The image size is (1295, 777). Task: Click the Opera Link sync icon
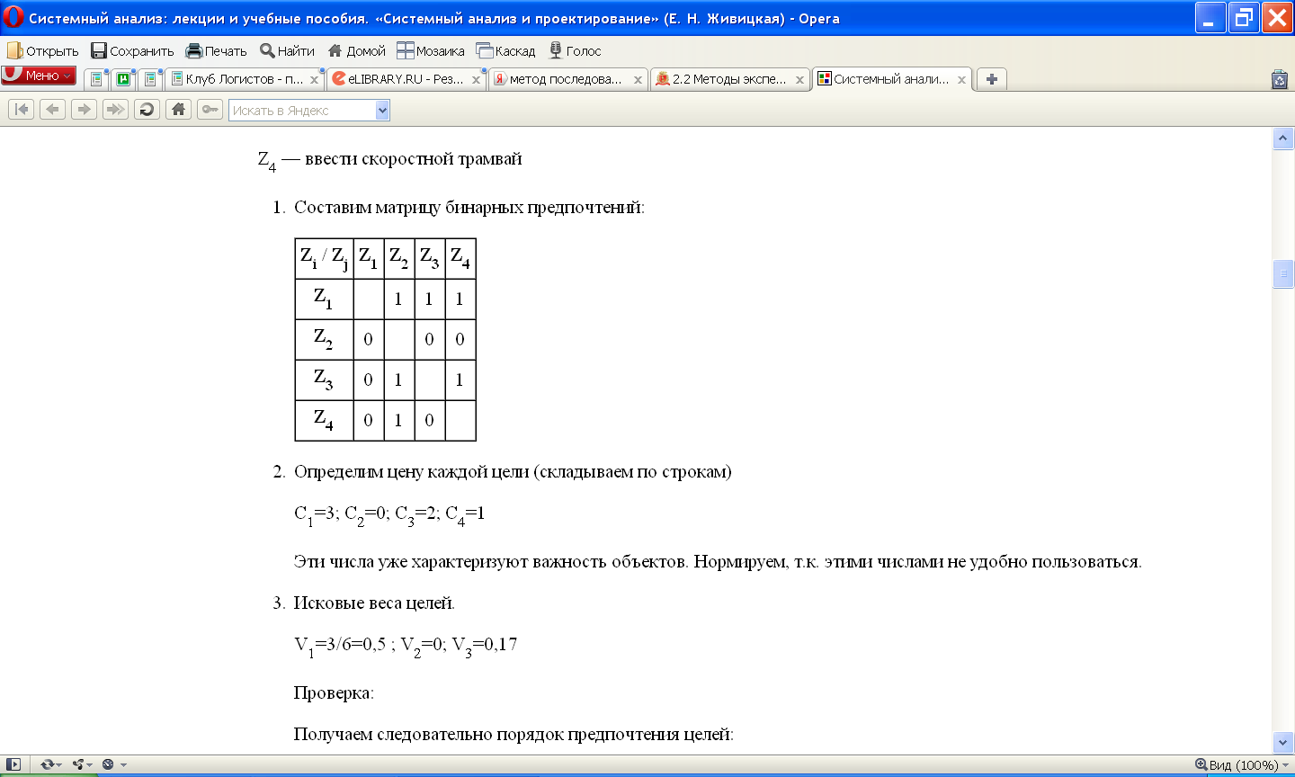click(x=47, y=764)
